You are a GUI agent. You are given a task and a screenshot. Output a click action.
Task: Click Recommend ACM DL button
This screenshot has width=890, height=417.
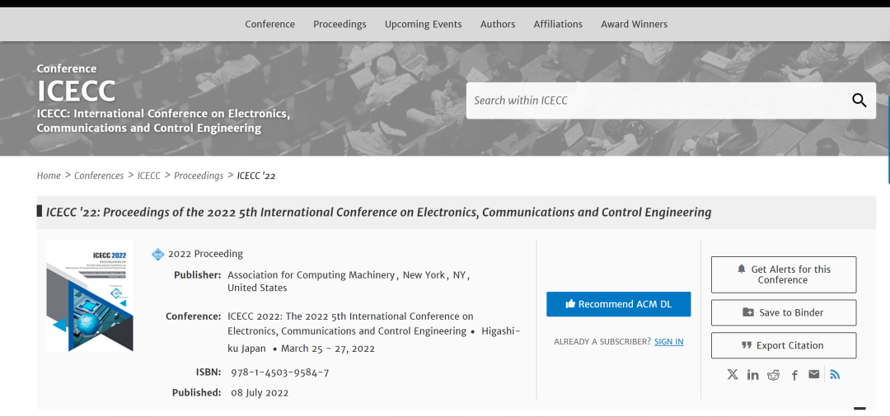coord(618,304)
